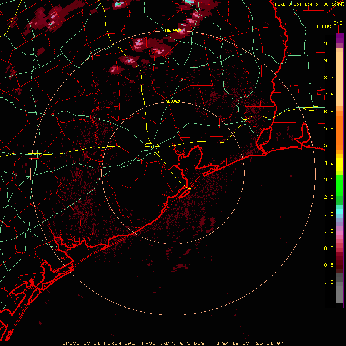Click the 9.0 value on color scale

point(329,60)
